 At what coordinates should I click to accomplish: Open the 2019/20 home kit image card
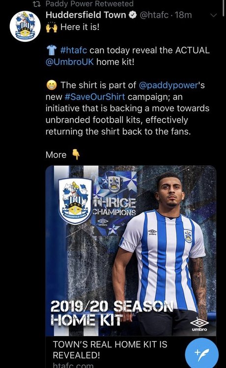click(x=131, y=251)
